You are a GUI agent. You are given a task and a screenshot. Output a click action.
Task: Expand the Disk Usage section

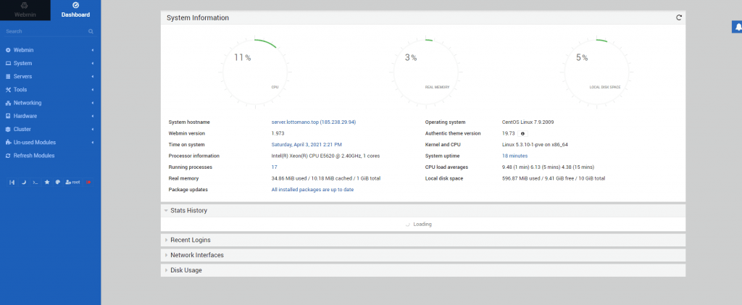185,270
